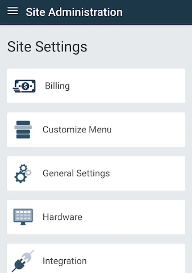Screen dimensions: 192x273
Task: Click the Customize Menu stacked-bars icon
Action: [24, 130]
